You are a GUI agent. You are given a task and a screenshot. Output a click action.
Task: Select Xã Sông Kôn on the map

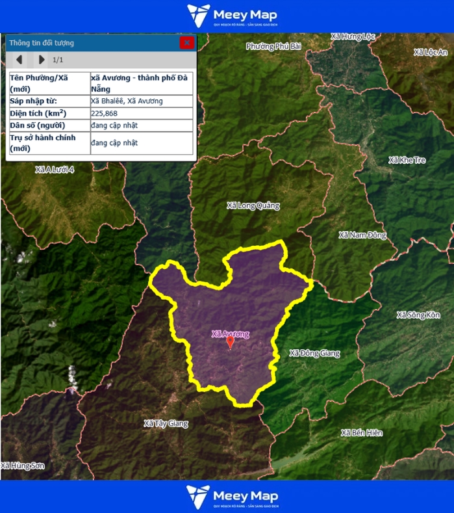418,315
